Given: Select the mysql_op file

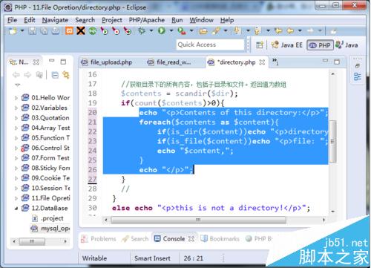Looking at the screenshot, I should click(x=50, y=229).
